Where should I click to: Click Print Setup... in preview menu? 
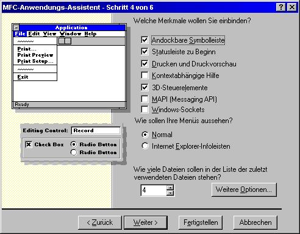pyautogui.click(x=35, y=61)
